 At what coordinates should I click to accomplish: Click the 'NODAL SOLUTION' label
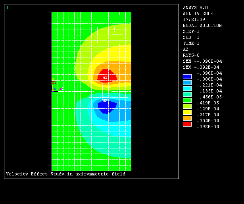(x=202, y=25)
